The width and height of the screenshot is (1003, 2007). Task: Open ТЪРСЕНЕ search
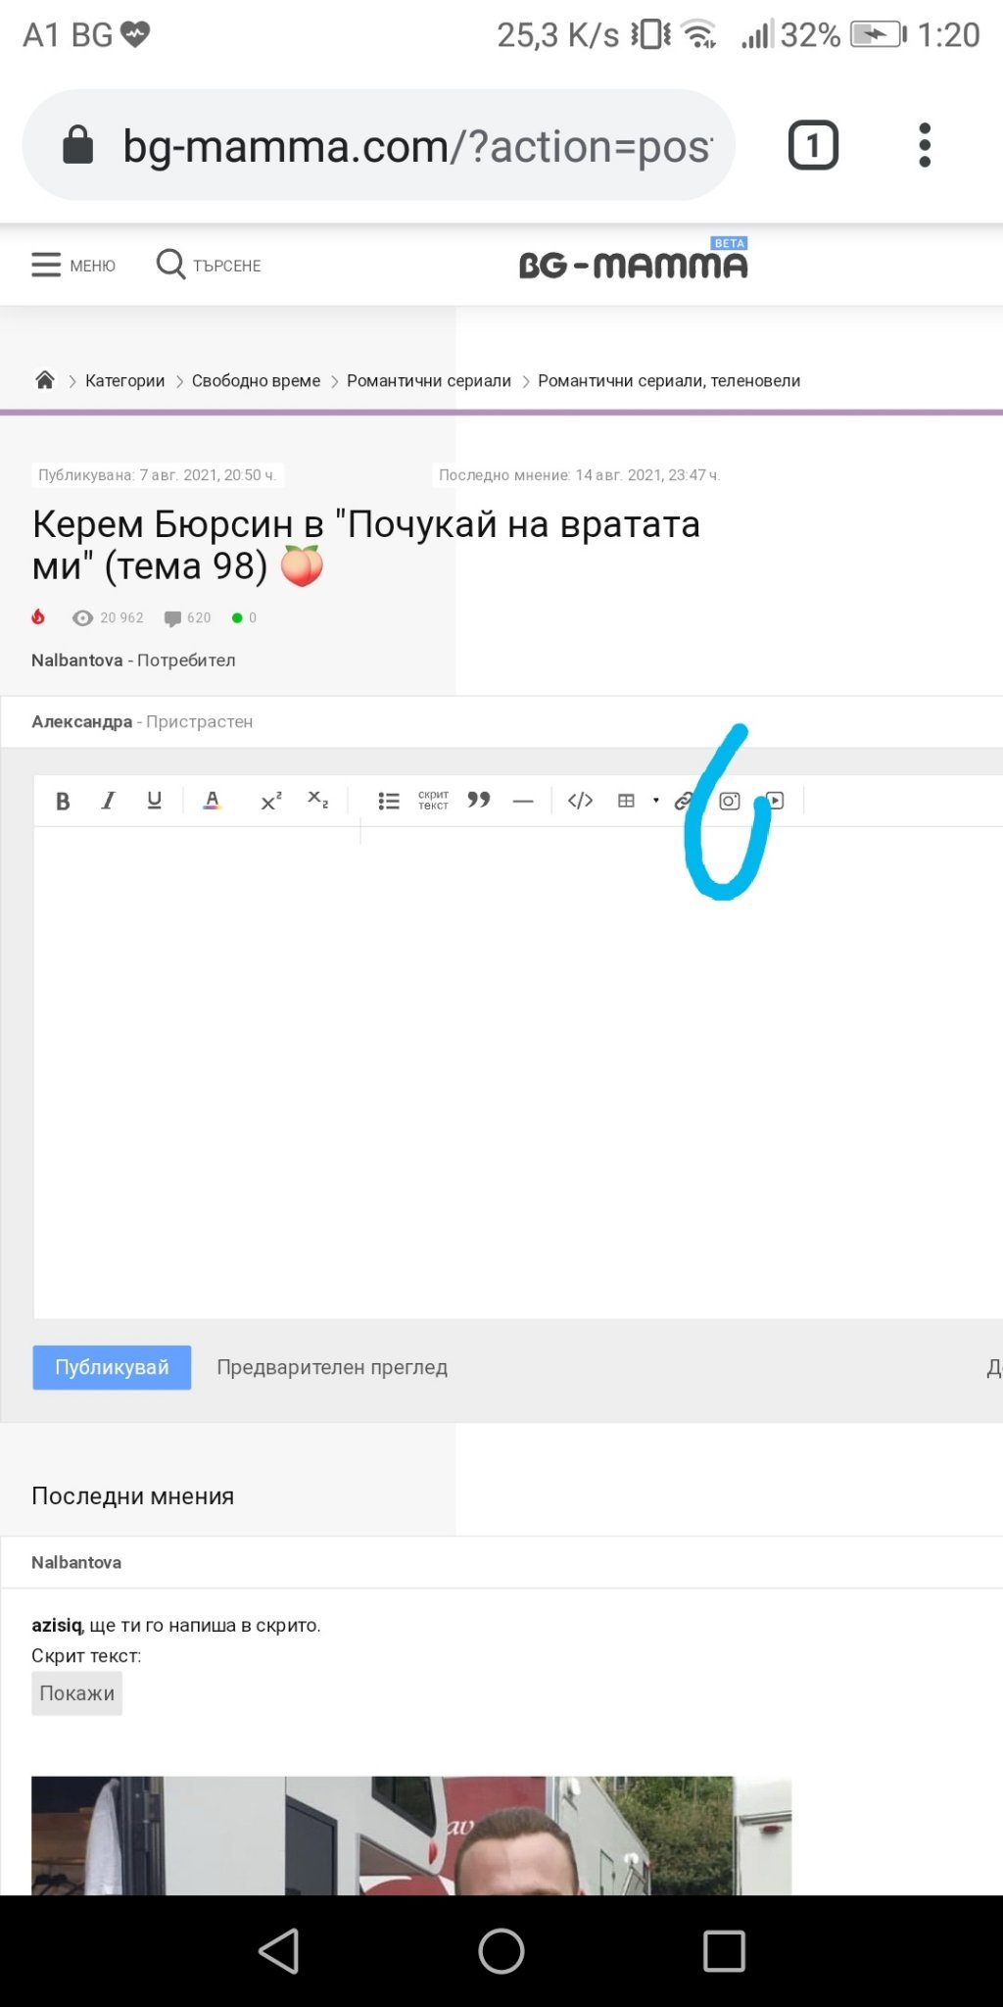point(209,265)
